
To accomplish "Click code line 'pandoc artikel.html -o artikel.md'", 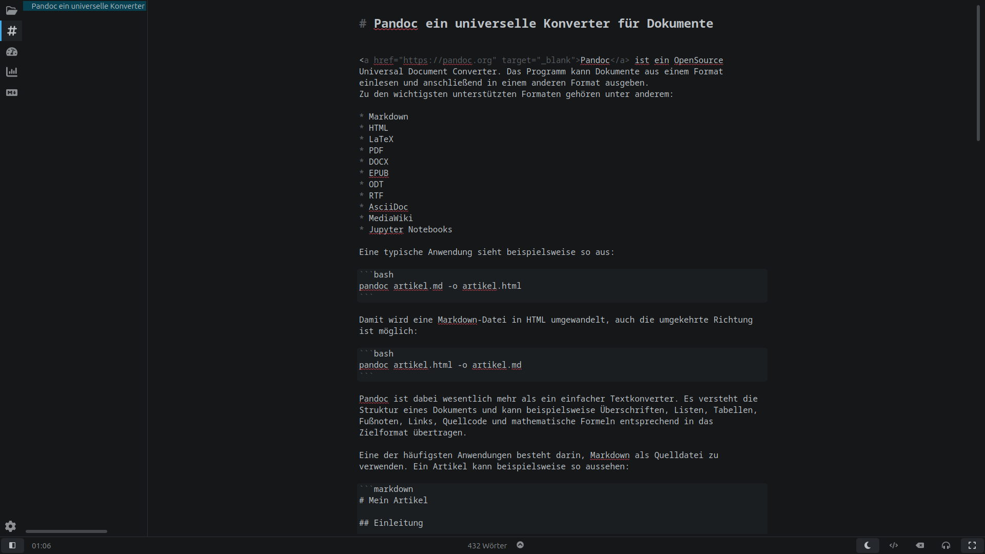I will click(x=440, y=365).
